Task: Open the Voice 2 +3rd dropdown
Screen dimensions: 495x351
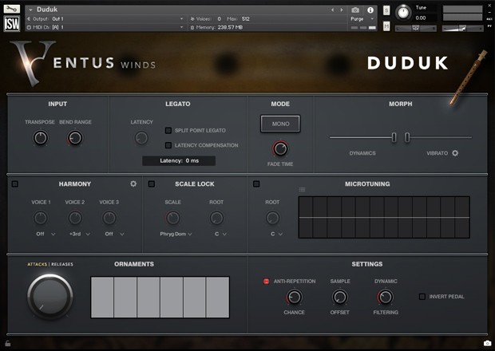Action: [80, 234]
